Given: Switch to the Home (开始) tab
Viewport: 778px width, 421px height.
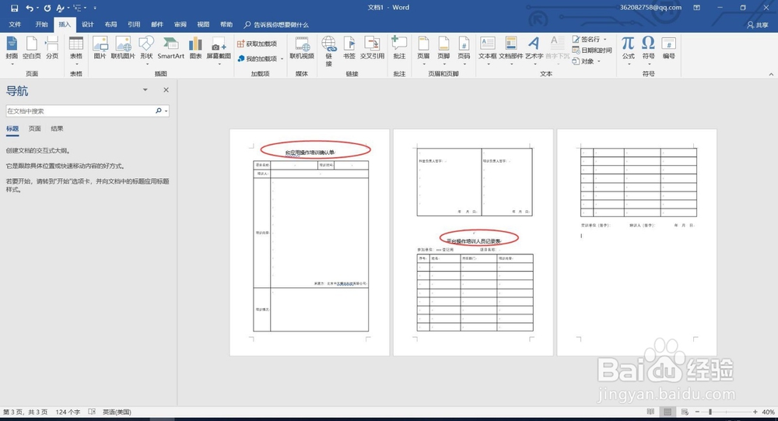Looking at the screenshot, I should pyautogui.click(x=42, y=24).
